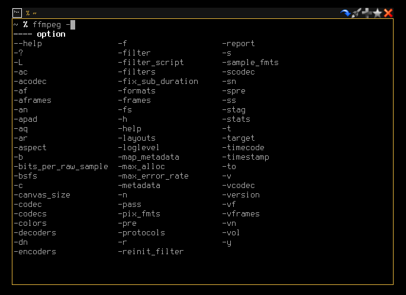Select the -vframes completion entry
Viewport: 406px width, 295px height.
241,214
